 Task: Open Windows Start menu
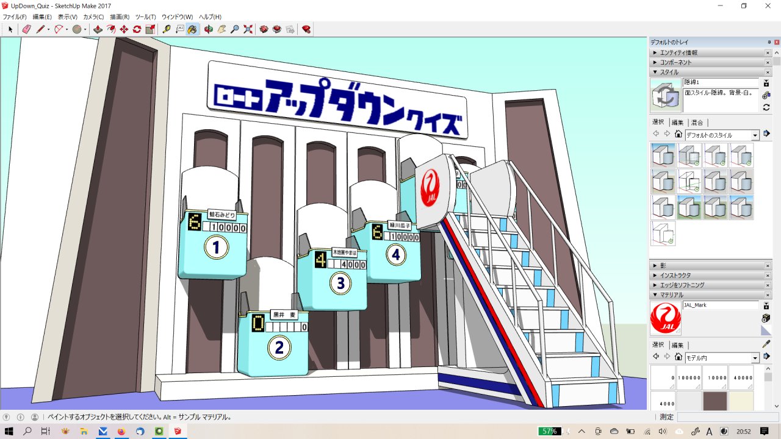point(10,431)
